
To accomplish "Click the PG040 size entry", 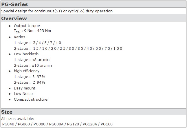I will [x=8, y=124].
